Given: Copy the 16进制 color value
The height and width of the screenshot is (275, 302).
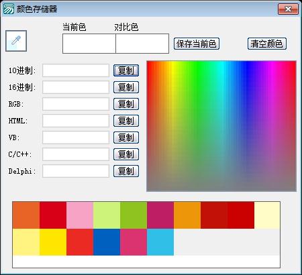Looking at the screenshot, I should pos(126,87).
